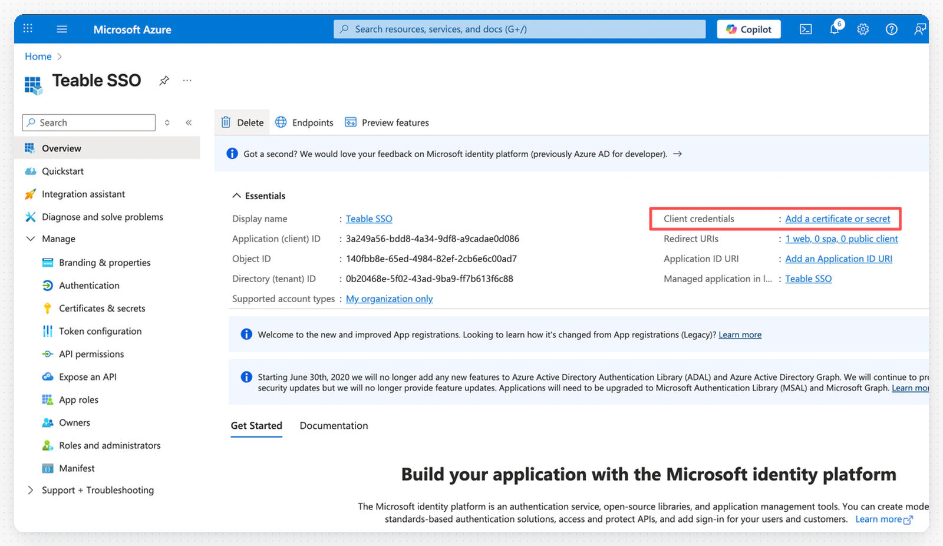Open the Redirect URIs 1 web link
This screenshot has height=546, width=943.
tap(842, 239)
